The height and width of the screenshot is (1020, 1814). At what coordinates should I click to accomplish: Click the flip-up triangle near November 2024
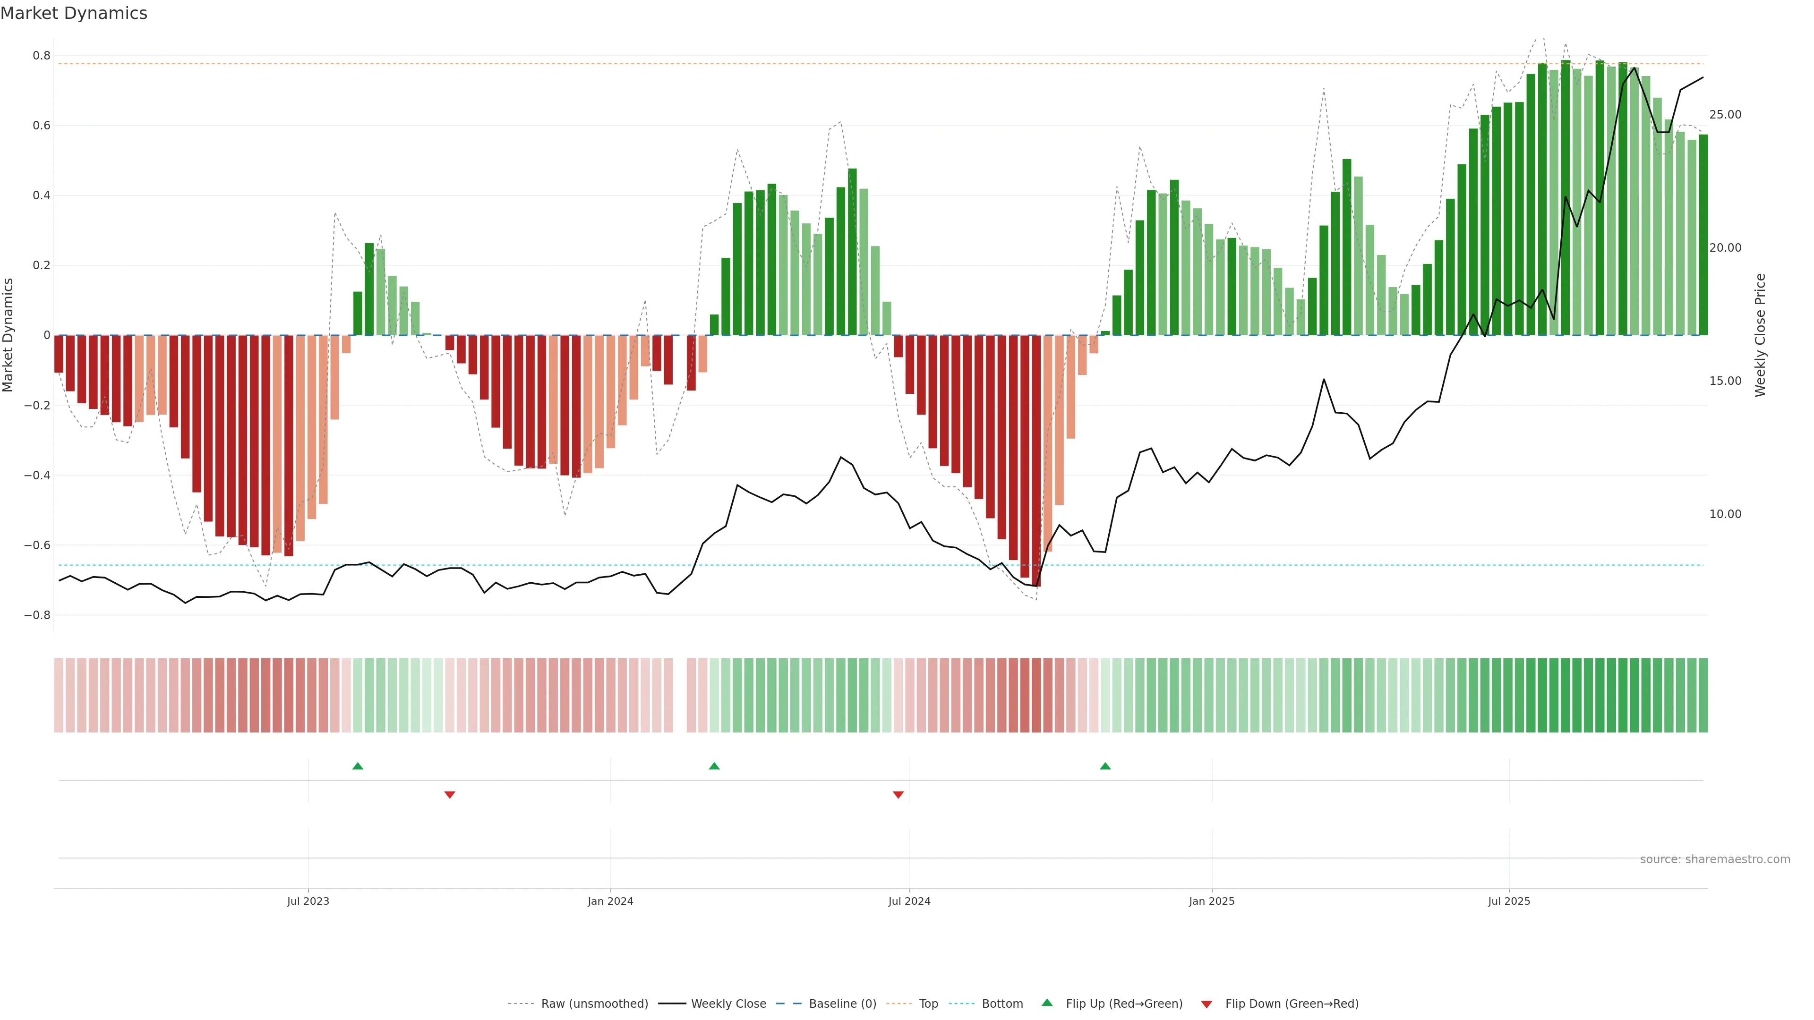[x=1105, y=766]
